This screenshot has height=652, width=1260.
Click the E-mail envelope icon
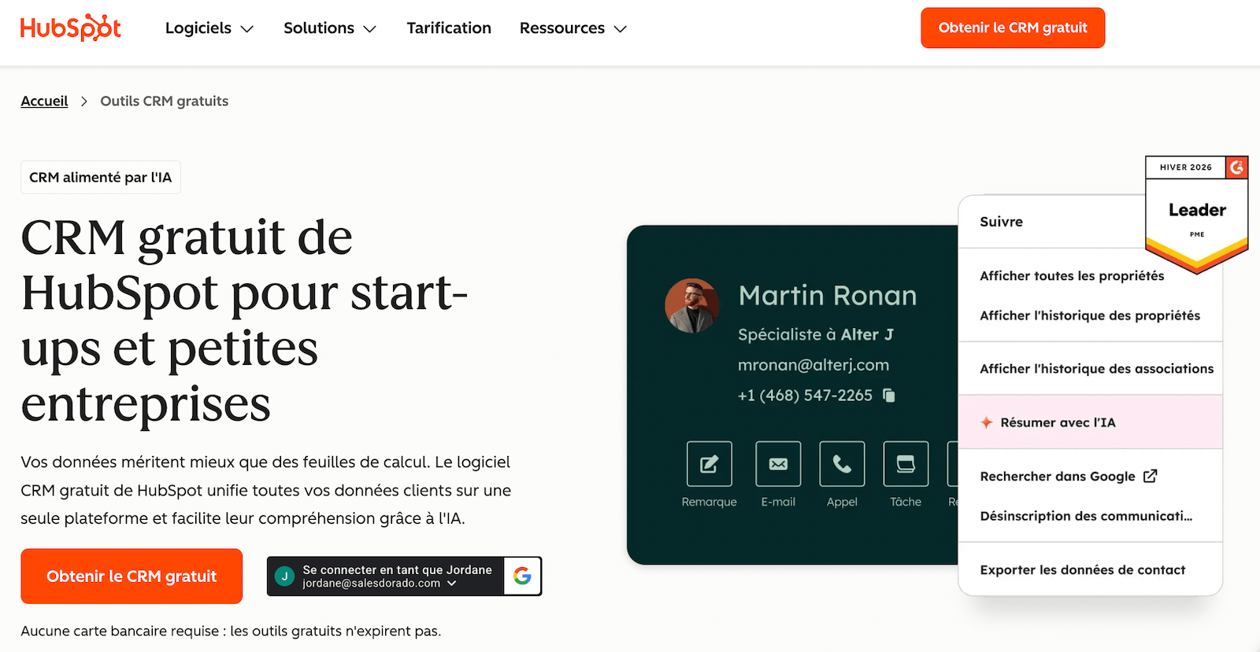pyautogui.click(x=778, y=464)
